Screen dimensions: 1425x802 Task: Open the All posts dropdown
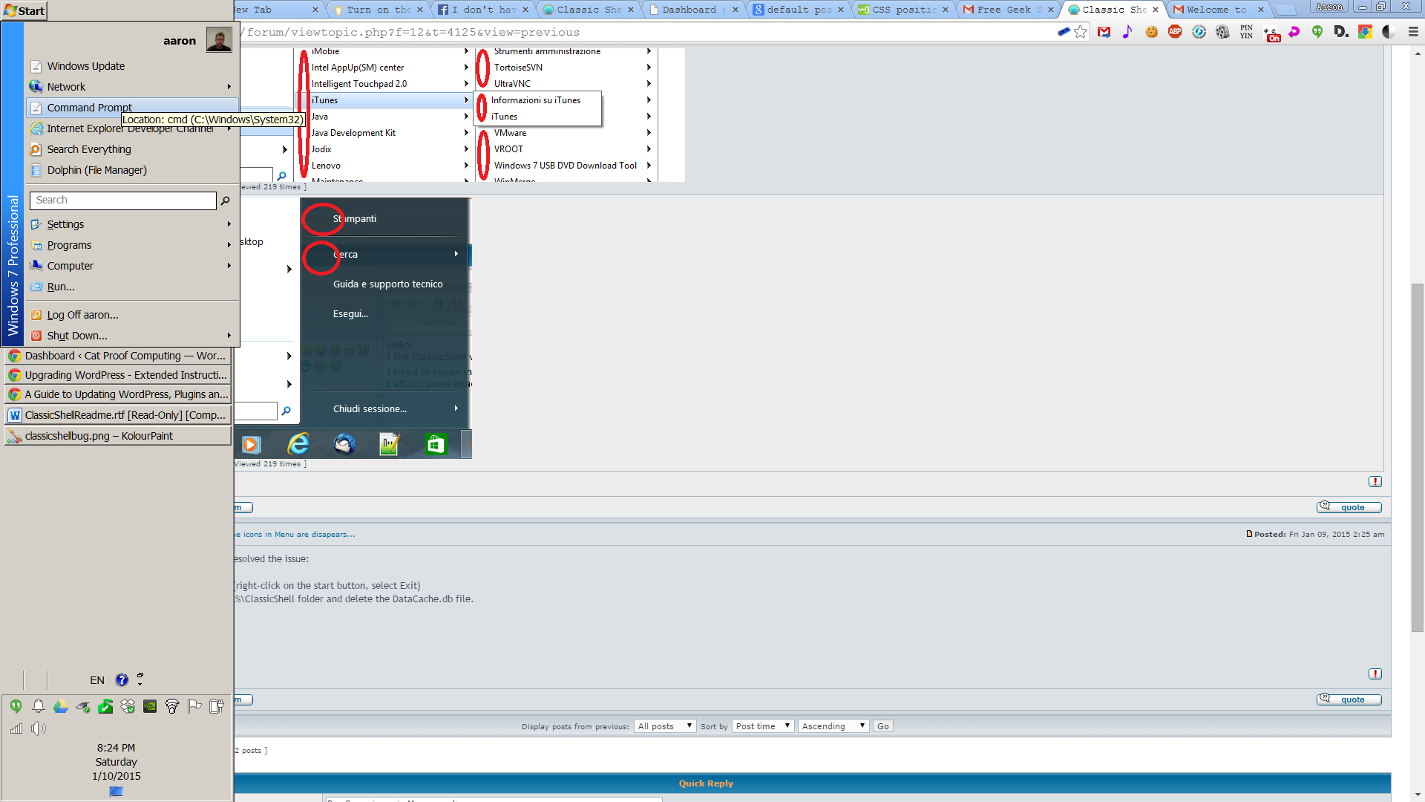point(665,726)
